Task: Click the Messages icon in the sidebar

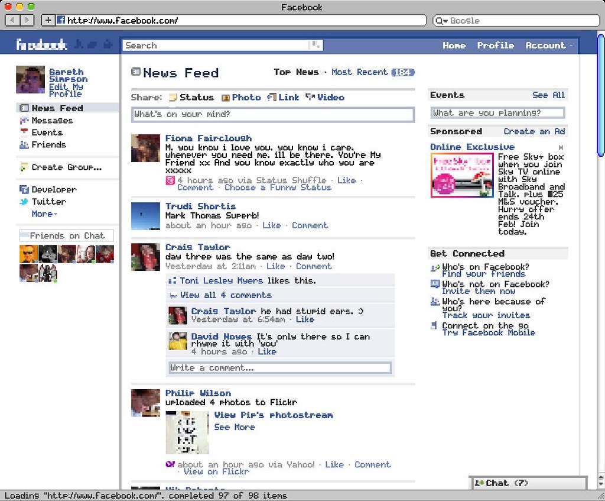Action: [24, 120]
